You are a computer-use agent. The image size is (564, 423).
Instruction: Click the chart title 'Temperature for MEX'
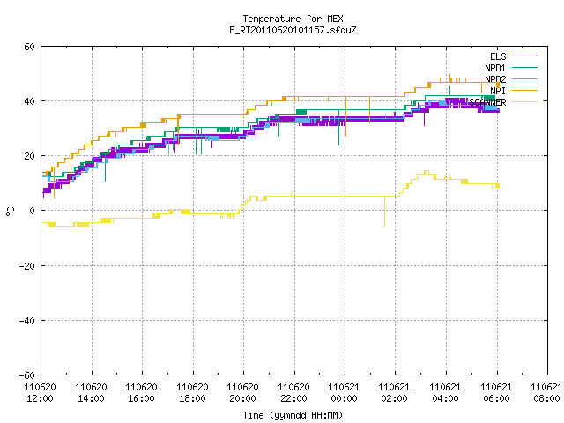(293, 19)
